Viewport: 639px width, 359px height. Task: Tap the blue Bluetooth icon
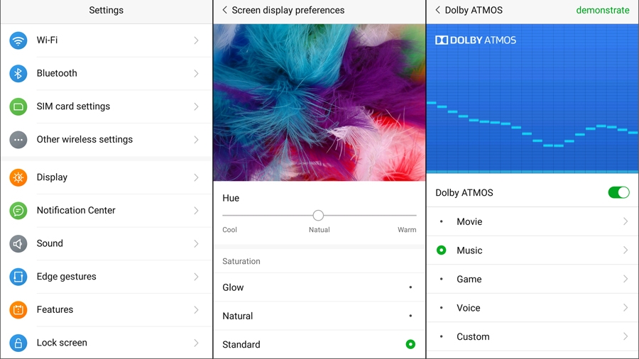pyautogui.click(x=18, y=73)
